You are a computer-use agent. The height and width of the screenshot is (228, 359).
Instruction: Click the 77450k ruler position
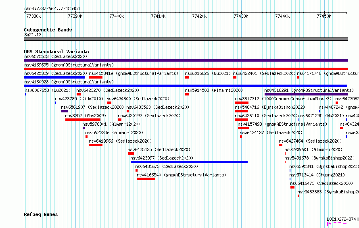[x=324, y=16]
